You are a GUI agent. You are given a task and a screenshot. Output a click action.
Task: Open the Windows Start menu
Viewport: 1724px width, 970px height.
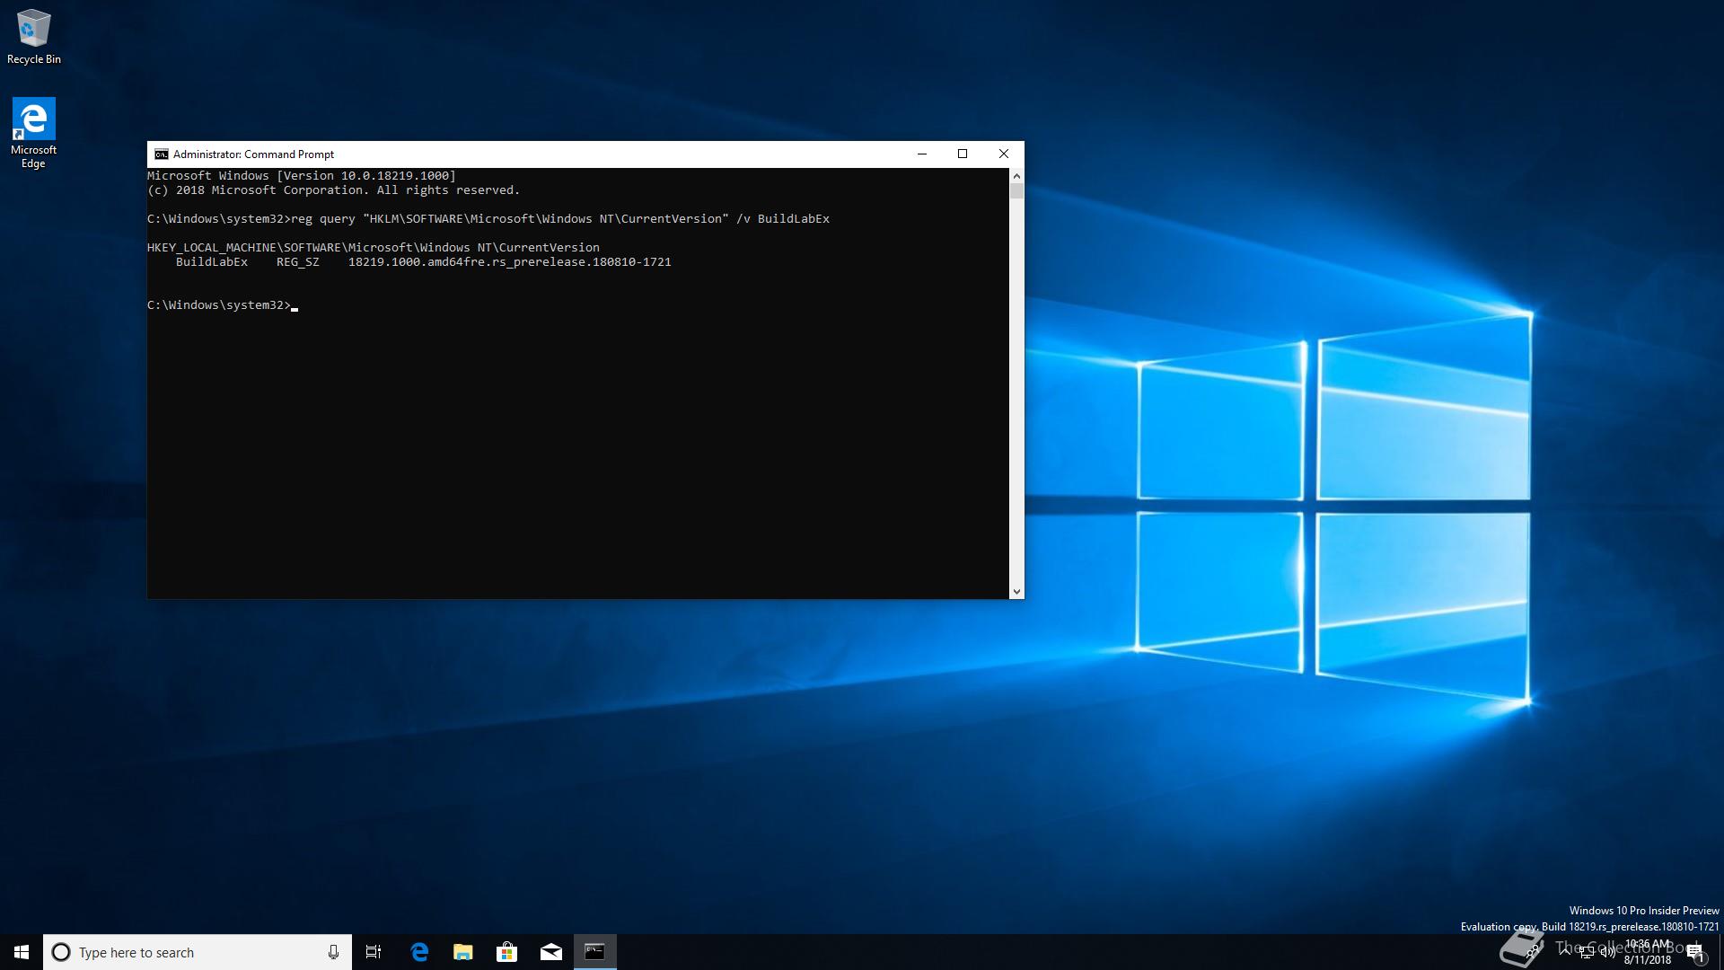[22, 952]
